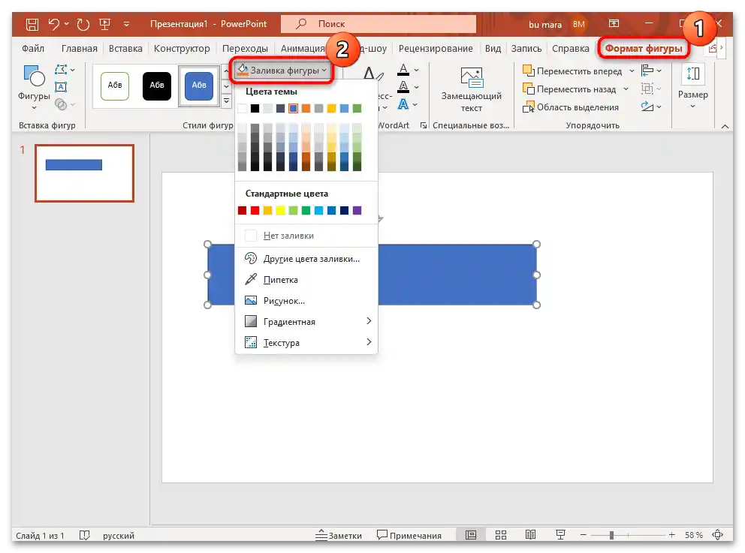Click the Undo icon
Image resolution: width=745 pixels, height=553 pixels.
(56, 23)
